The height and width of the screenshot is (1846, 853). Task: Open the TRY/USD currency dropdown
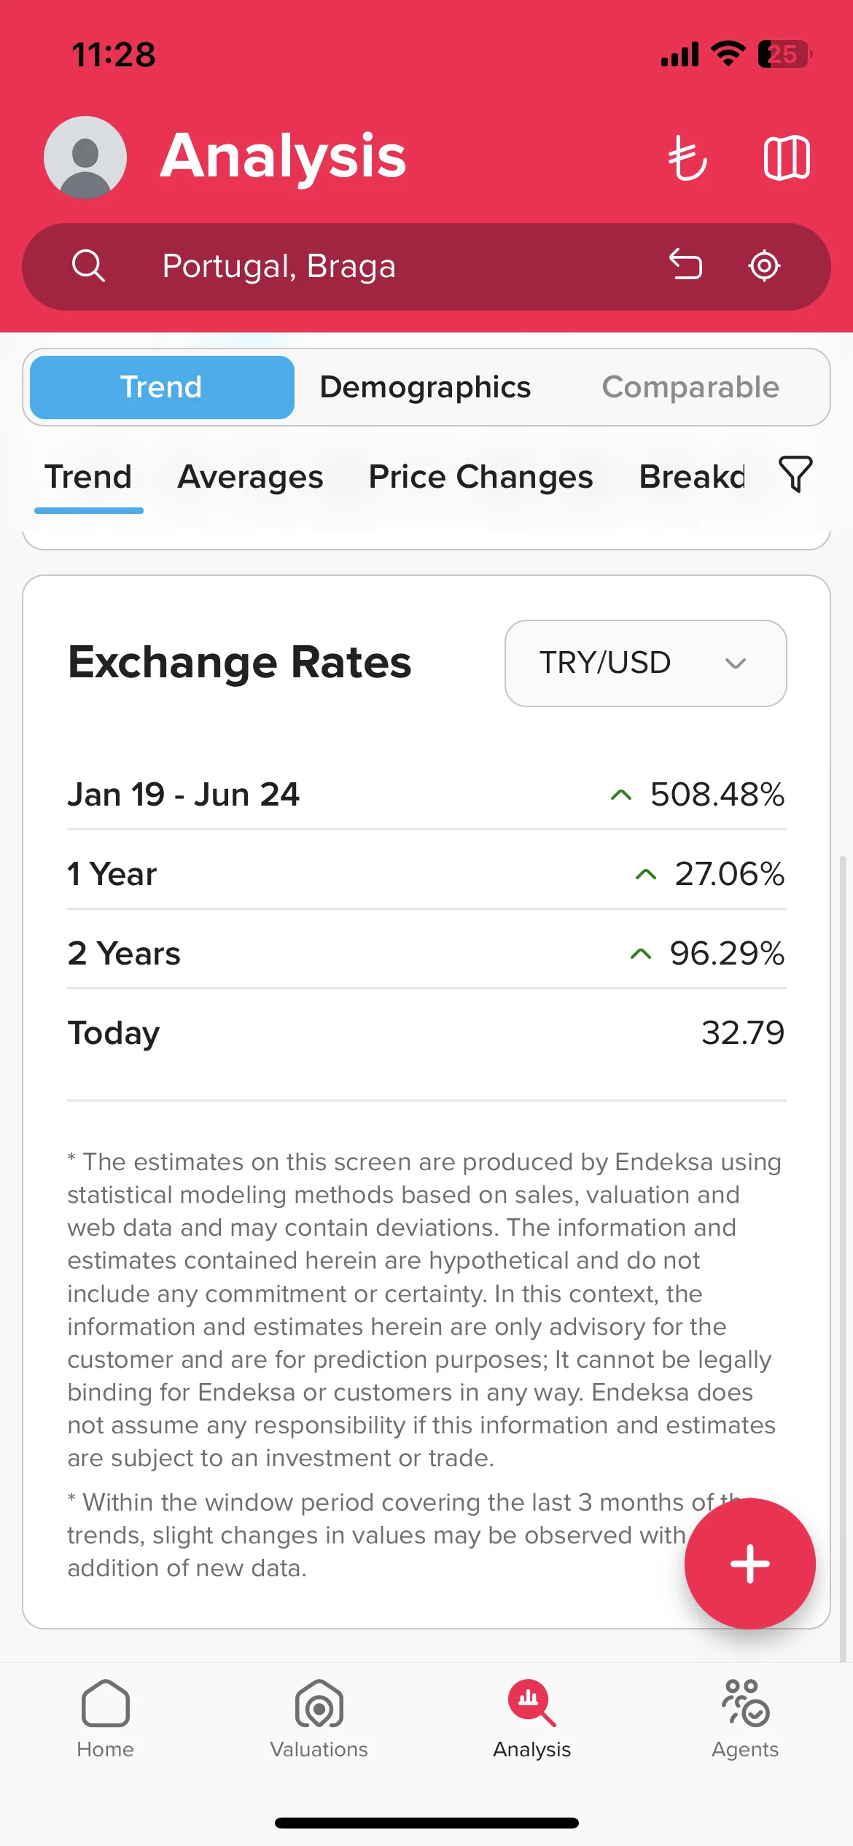point(645,663)
